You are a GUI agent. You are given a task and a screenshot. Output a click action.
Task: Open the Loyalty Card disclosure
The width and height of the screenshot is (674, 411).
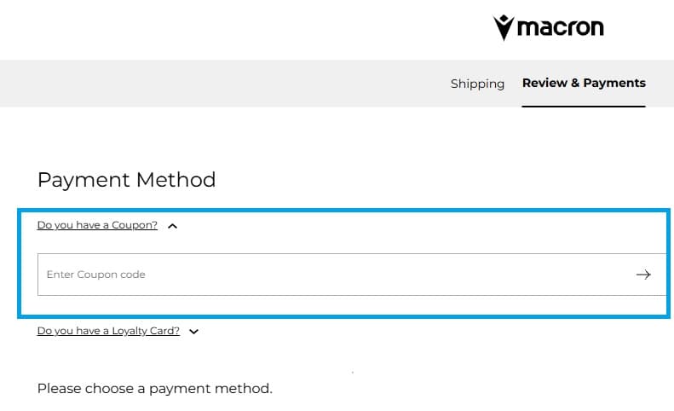[108, 331]
